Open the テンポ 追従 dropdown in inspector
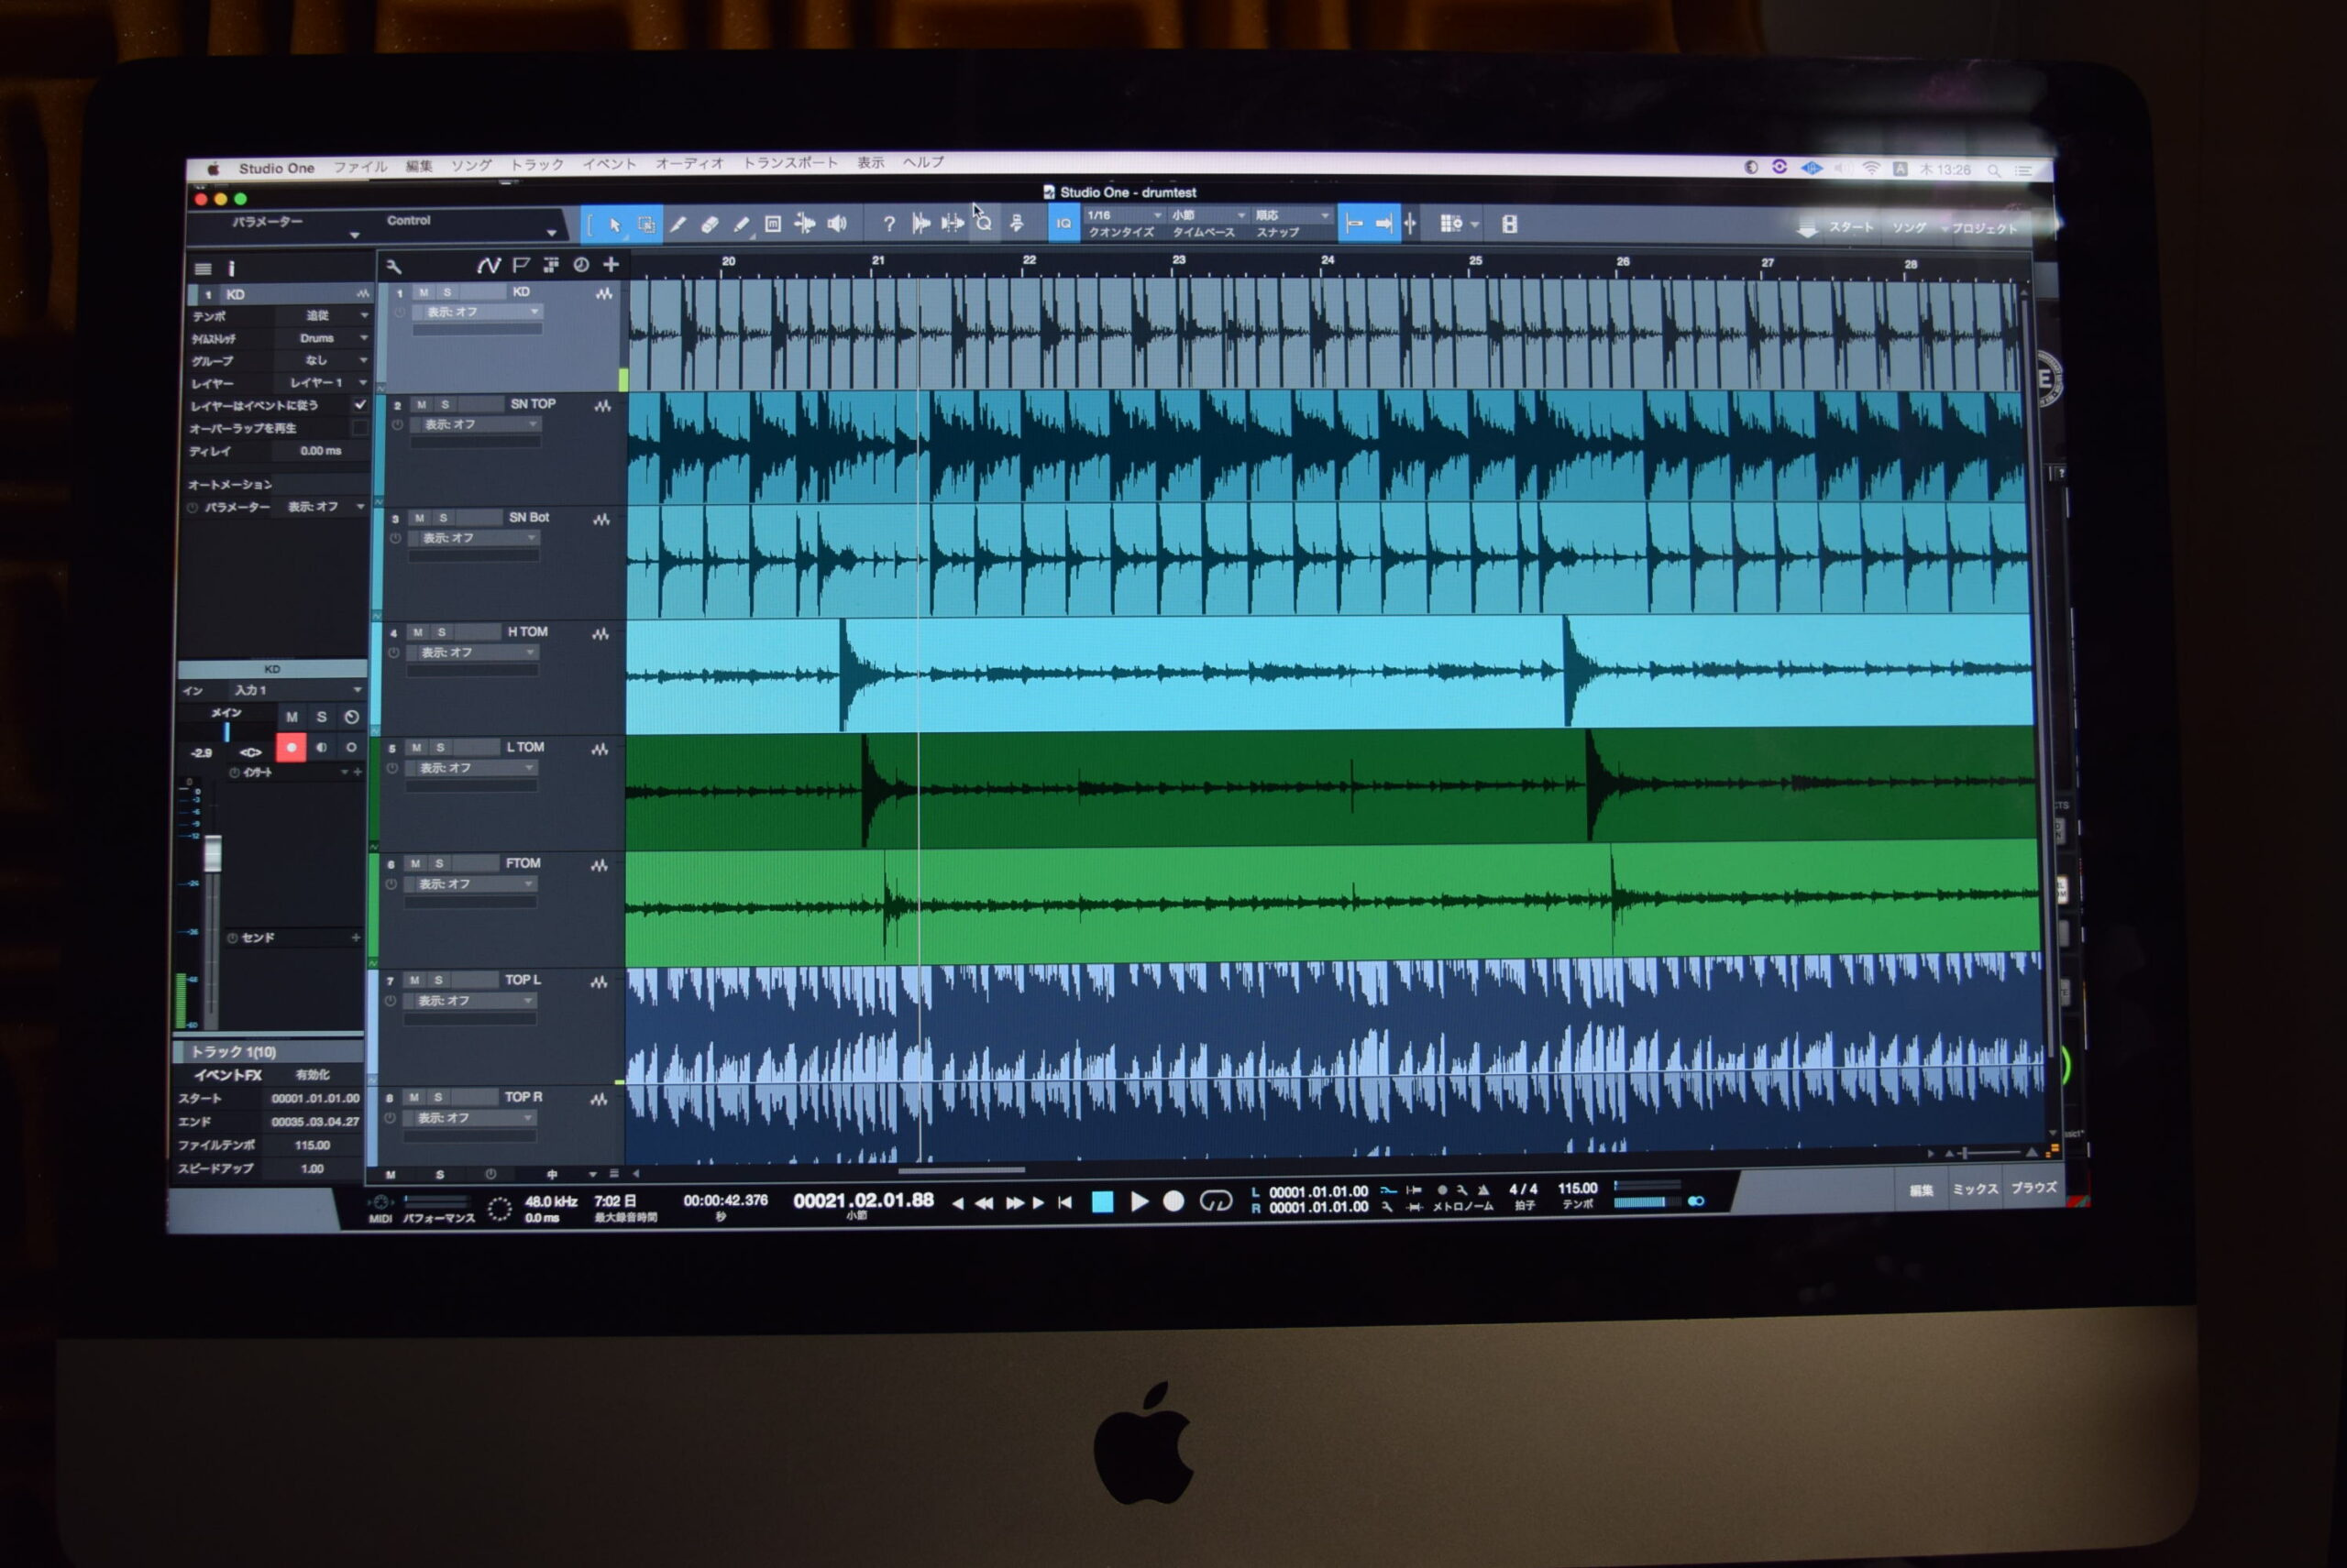This screenshot has width=2347, height=1568. pyautogui.click(x=323, y=316)
